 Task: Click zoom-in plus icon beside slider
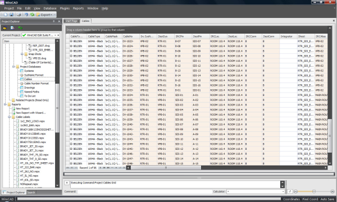pos(333,191)
